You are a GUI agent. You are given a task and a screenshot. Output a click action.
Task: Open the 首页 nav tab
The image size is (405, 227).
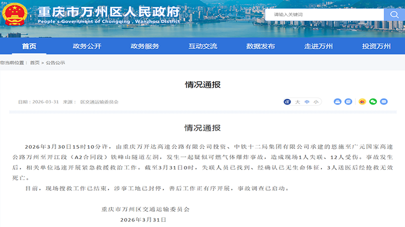pos(29,46)
